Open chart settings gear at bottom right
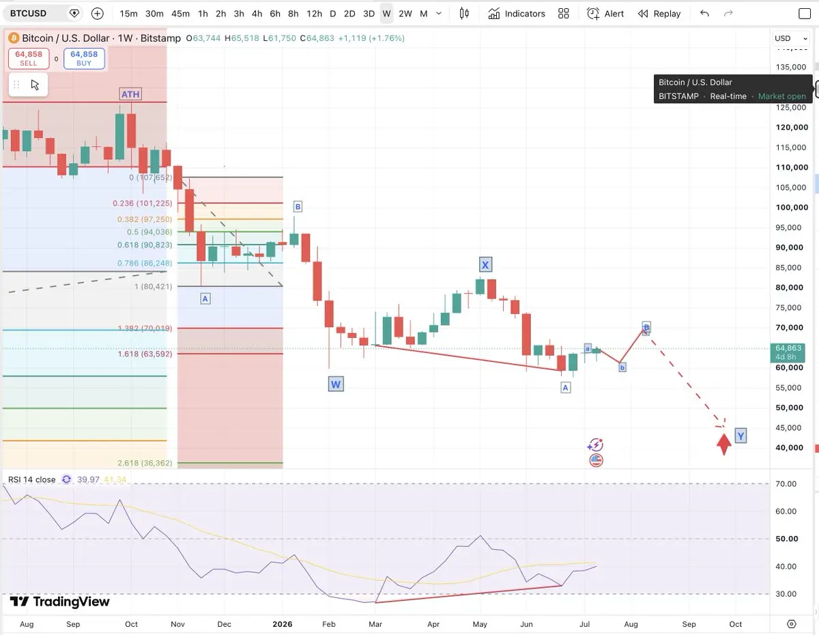Image resolution: width=819 pixels, height=635 pixels. [792, 624]
